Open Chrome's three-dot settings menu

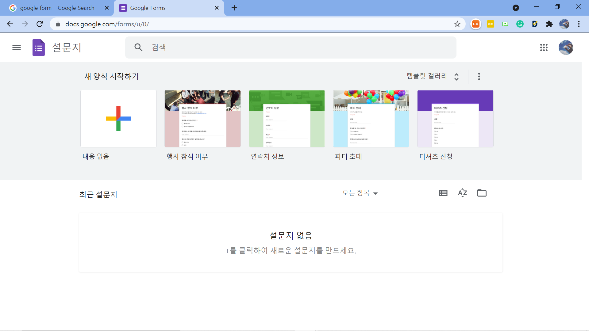click(579, 24)
